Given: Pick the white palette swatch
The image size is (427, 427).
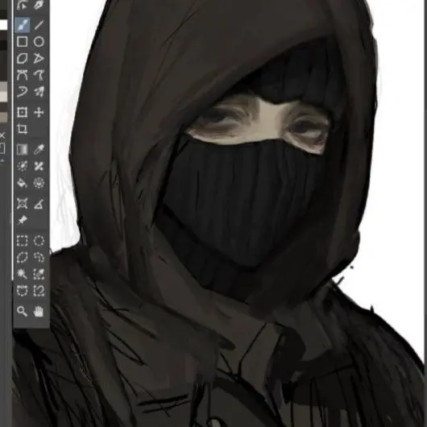Looking at the screenshot, I should [x=3, y=25].
